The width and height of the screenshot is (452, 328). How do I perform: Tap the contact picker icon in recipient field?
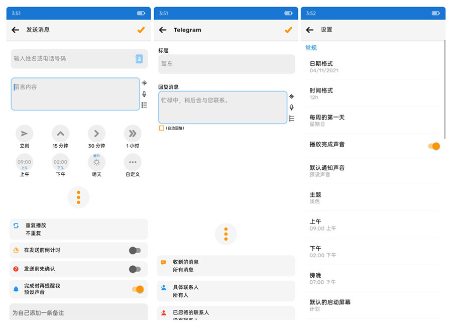(x=139, y=59)
